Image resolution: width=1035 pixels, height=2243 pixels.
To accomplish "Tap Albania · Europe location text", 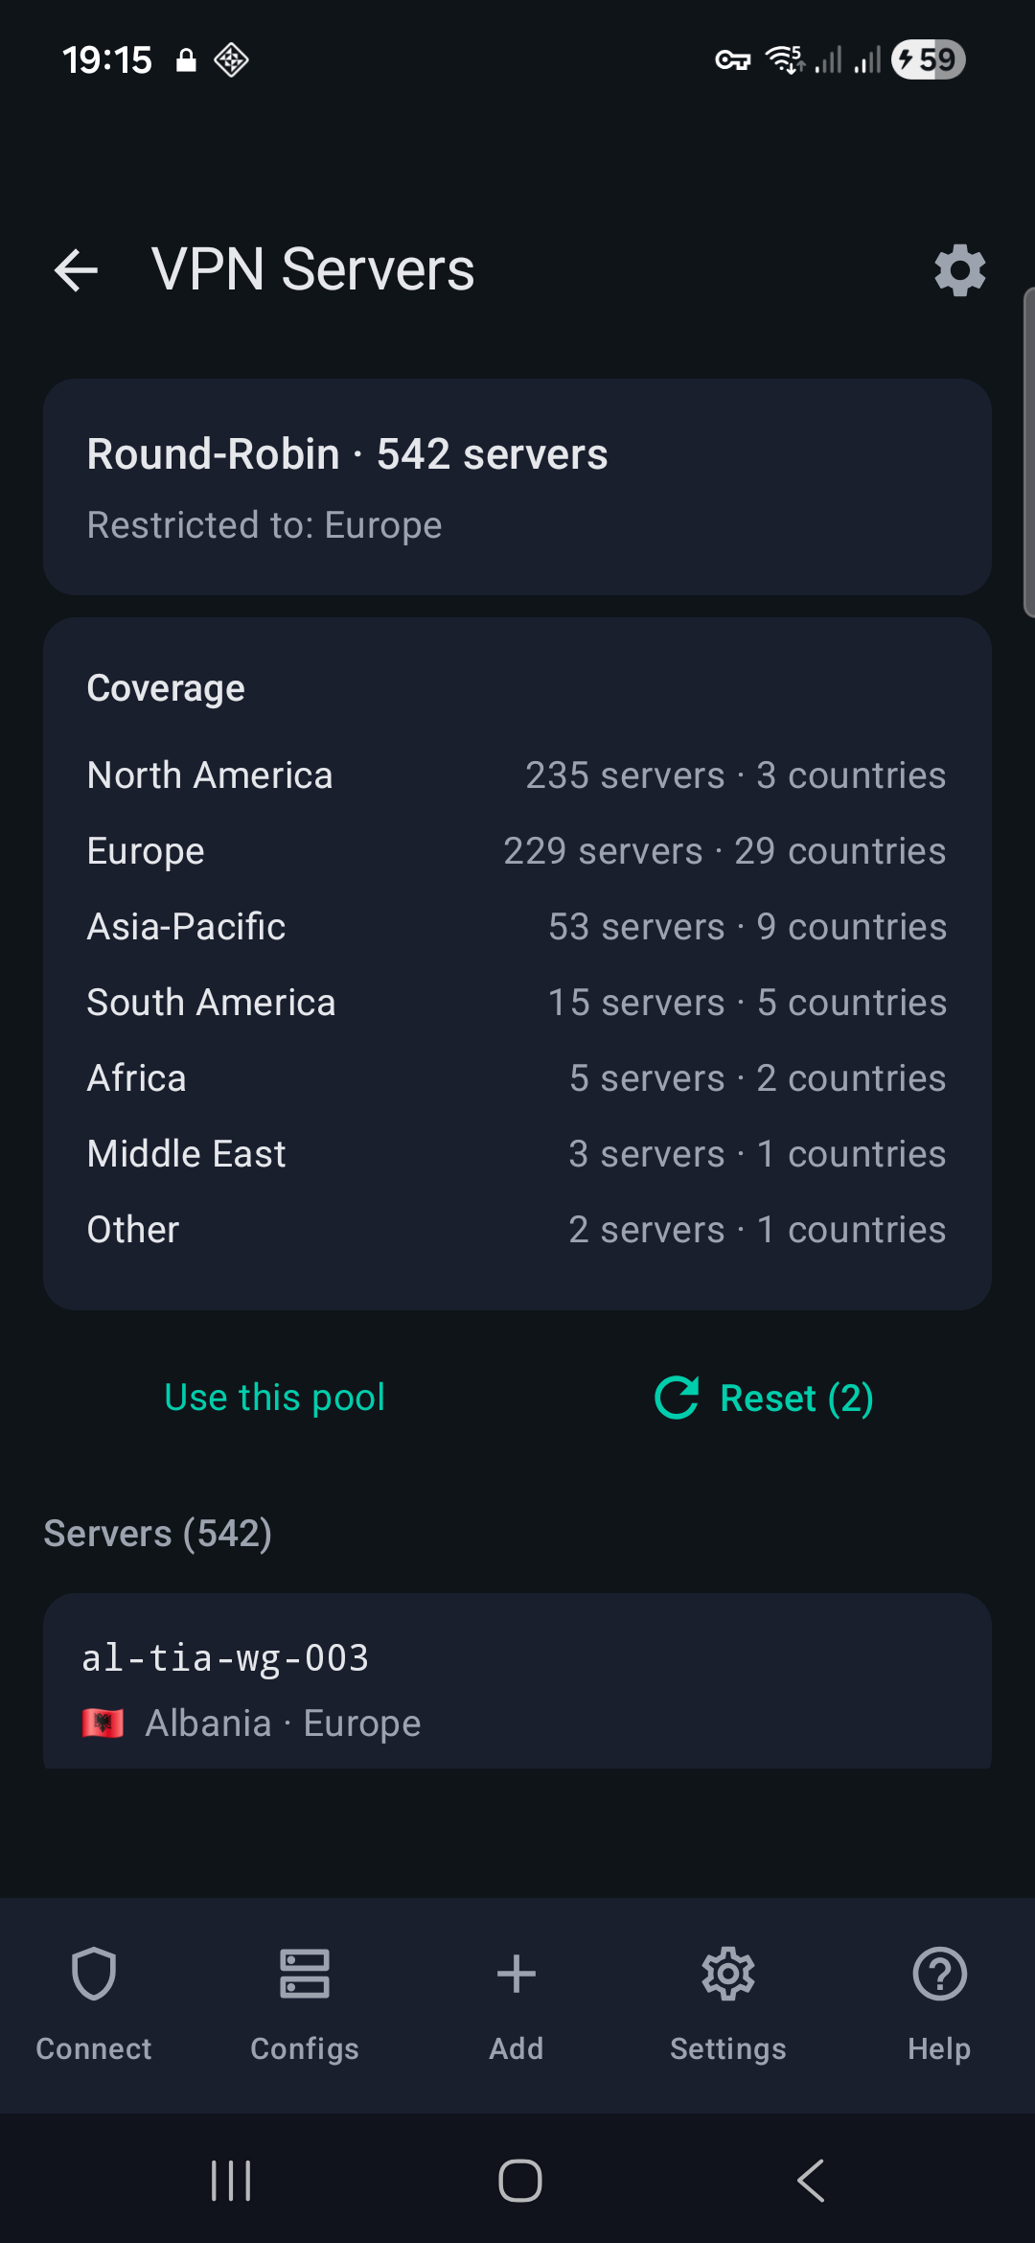I will point(283,1723).
